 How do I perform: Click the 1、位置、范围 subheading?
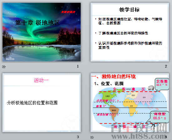[x=109, y=84]
